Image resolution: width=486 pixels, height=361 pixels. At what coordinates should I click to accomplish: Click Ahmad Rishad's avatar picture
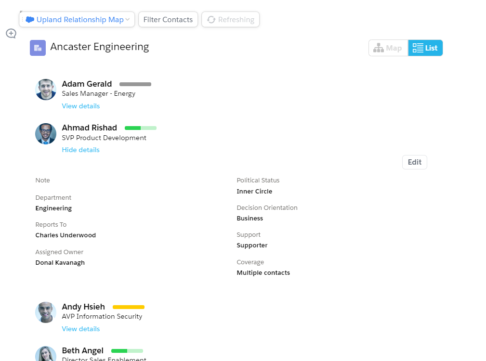click(46, 134)
